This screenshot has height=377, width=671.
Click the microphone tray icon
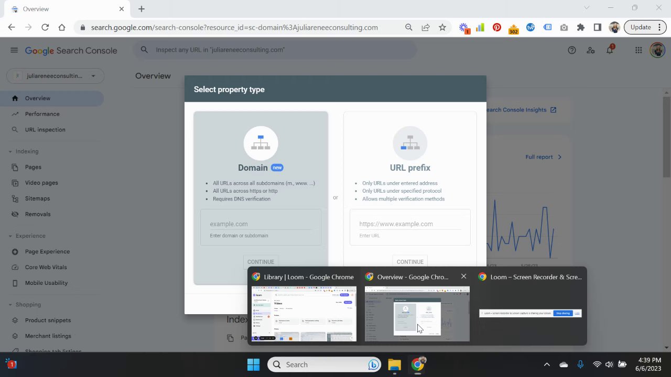(580, 364)
